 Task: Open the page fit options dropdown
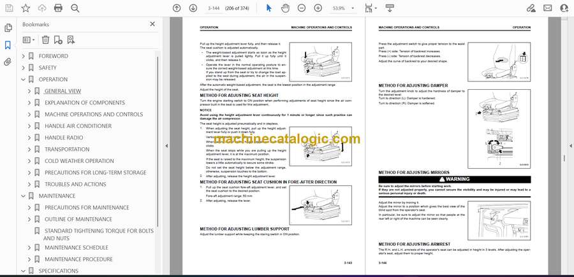(x=371, y=8)
